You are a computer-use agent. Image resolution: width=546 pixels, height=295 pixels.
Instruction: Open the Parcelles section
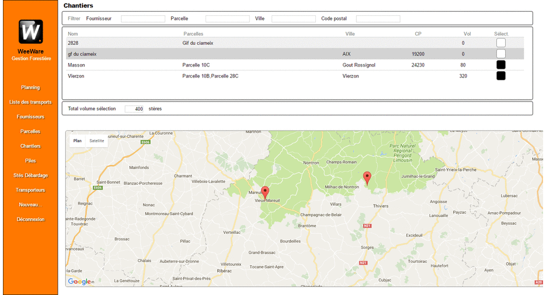(x=30, y=131)
